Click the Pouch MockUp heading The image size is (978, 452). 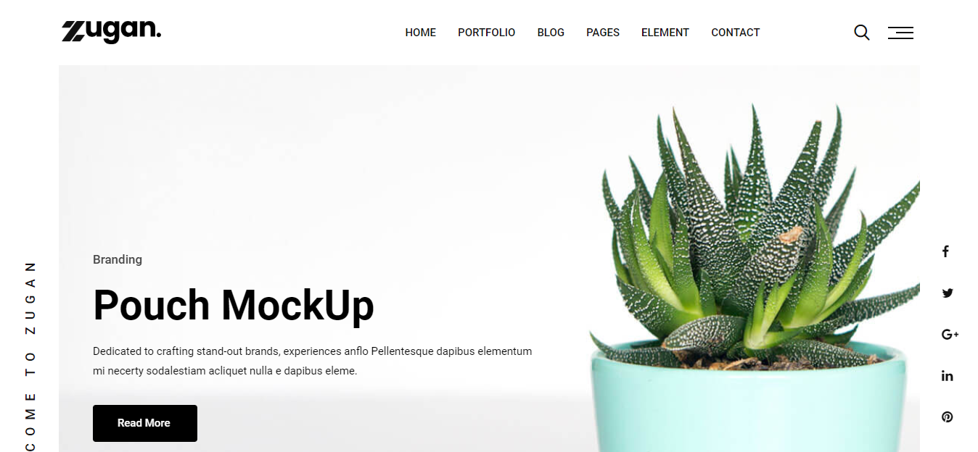coord(234,305)
